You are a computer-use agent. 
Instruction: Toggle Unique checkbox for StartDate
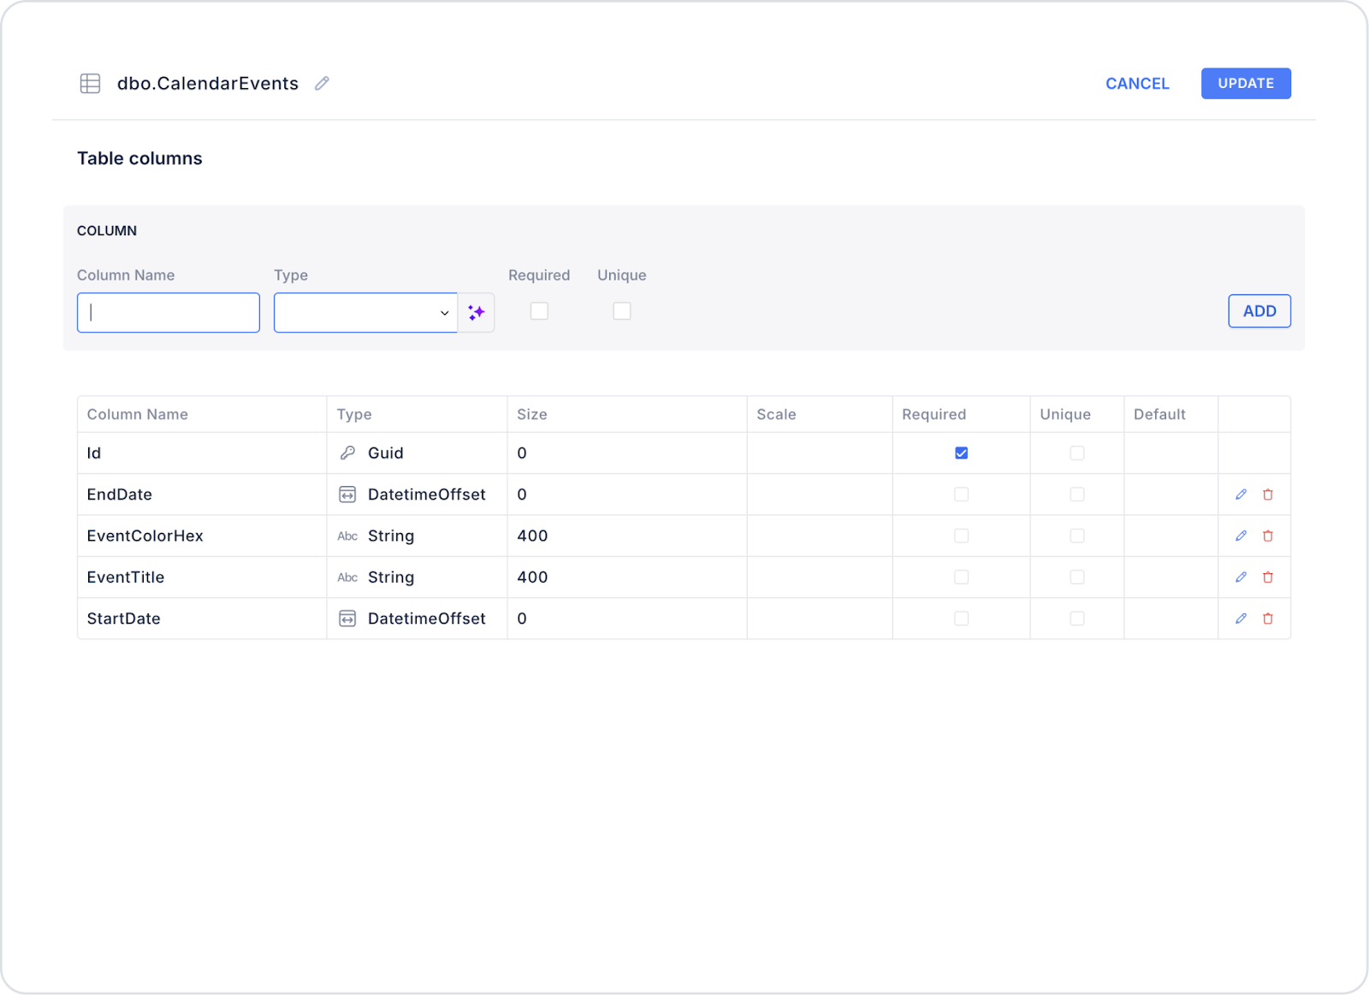coord(1077,618)
